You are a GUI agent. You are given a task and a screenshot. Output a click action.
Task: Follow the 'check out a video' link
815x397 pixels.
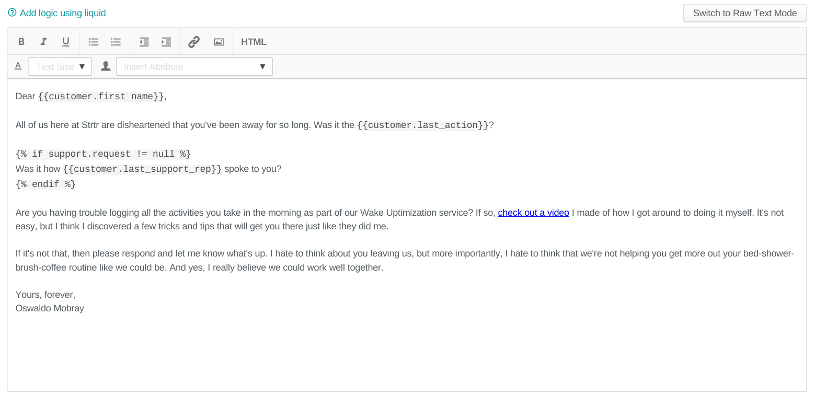coord(533,213)
